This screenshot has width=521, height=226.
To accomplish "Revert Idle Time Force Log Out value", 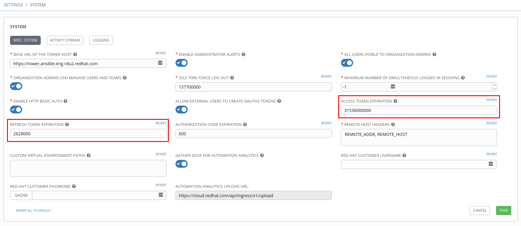I will click(x=326, y=77).
